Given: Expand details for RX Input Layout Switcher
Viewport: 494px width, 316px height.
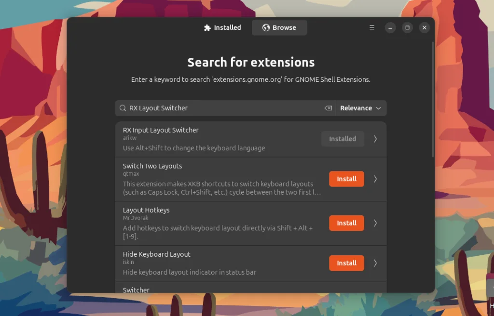Looking at the screenshot, I should (375, 139).
